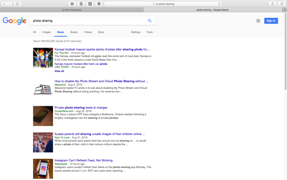Image resolution: width=287 pixels, height=180 pixels.
Task: Click the page vertical scrollbar handle
Action: click(x=285, y=51)
